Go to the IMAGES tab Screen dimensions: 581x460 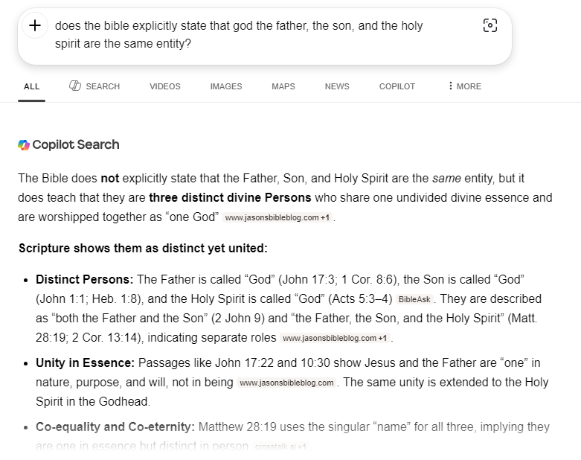click(x=225, y=86)
